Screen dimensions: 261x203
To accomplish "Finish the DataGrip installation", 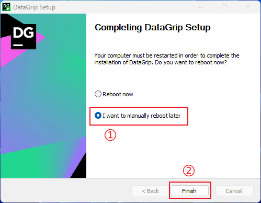I will coord(189,191).
